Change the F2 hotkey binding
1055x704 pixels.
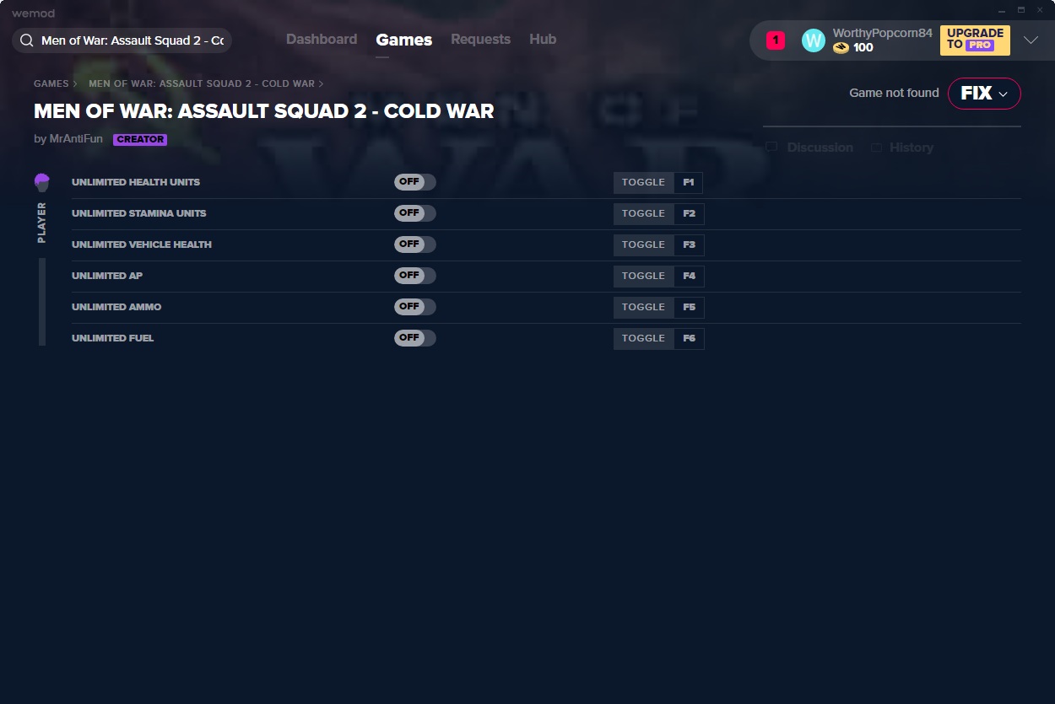tap(689, 213)
